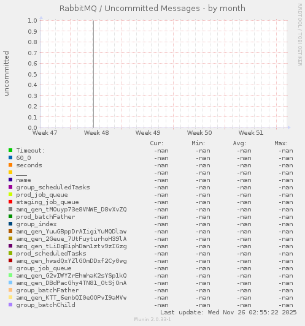Click the 'amq_gen_tM0uyp73e8VNWE_D8vXvZQ' legend label
The width and height of the screenshot is (305, 326).
(x=71, y=210)
